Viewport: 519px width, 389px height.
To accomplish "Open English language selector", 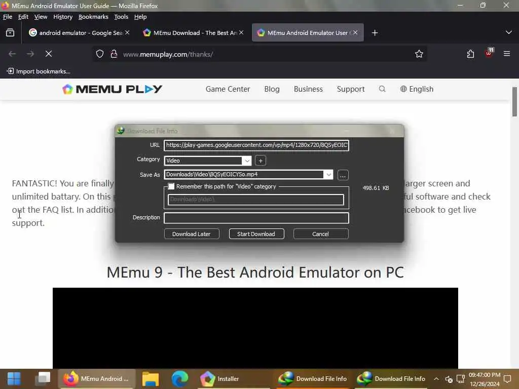I will pos(417,89).
